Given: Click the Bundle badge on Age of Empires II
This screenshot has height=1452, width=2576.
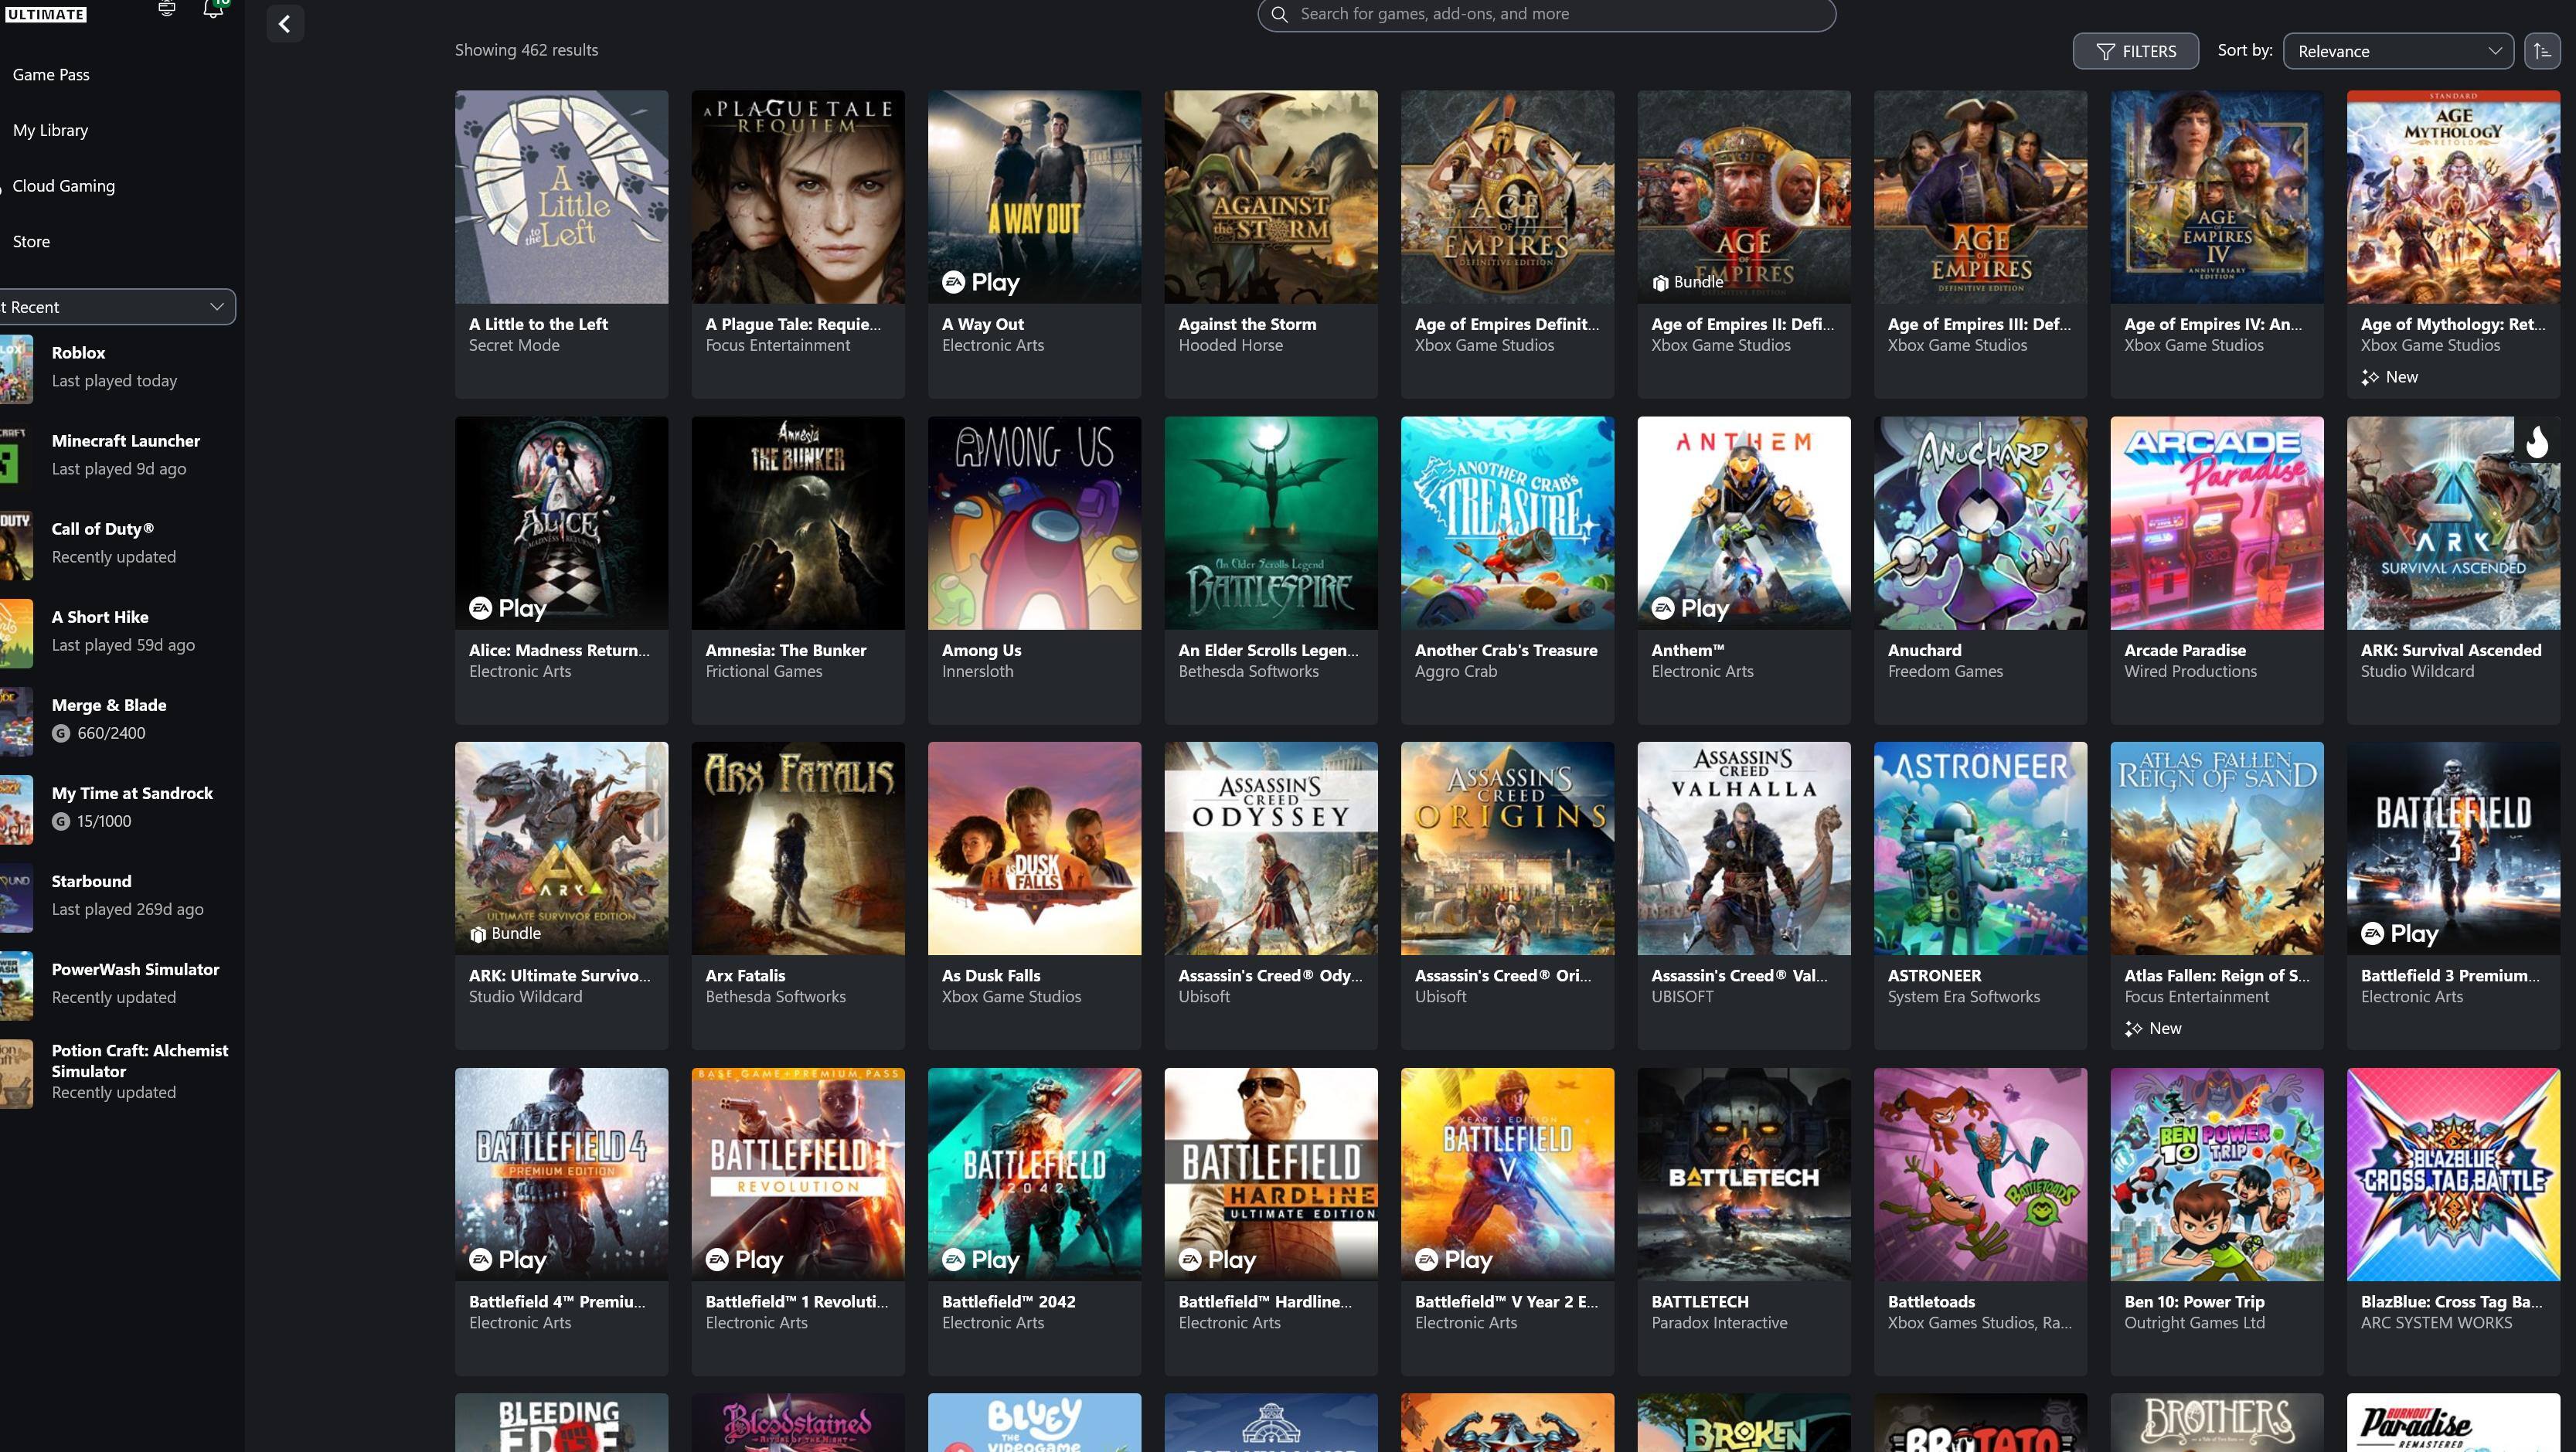Looking at the screenshot, I should (1688, 282).
